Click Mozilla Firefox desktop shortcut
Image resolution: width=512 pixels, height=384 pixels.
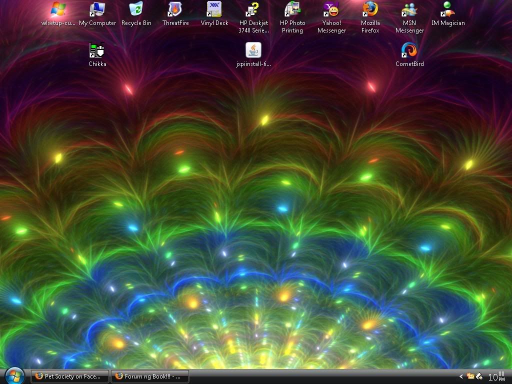(x=370, y=17)
